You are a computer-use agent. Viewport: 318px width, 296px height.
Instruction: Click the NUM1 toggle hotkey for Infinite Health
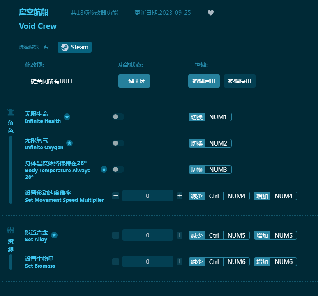click(x=210, y=117)
